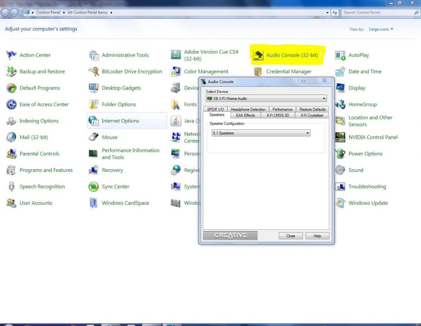The image size is (421, 326).
Task: Switch to the Restore Defaults tab
Action: pyautogui.click(x=313, y=109)
